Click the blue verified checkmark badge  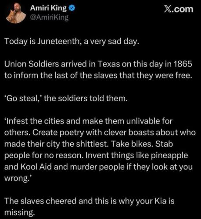72,8
